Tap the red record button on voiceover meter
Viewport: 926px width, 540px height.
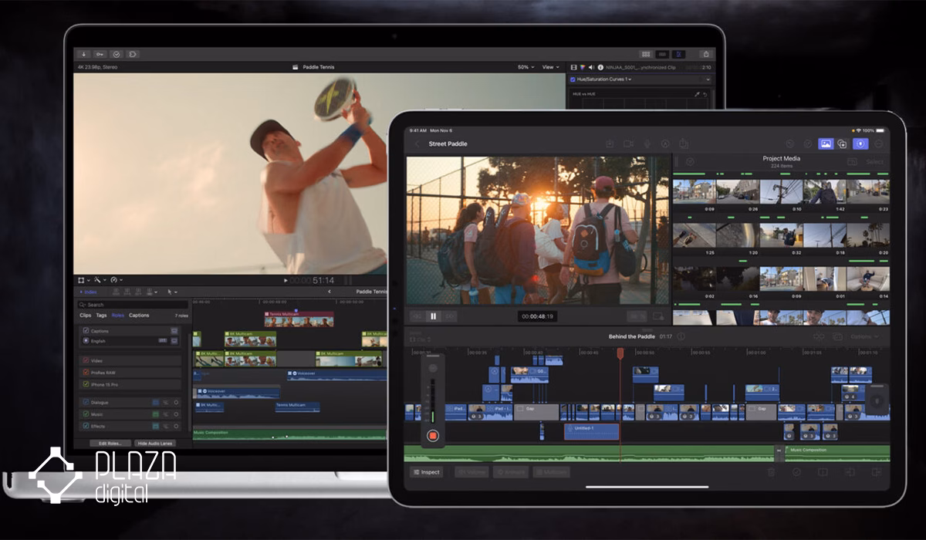click(433, 436)
